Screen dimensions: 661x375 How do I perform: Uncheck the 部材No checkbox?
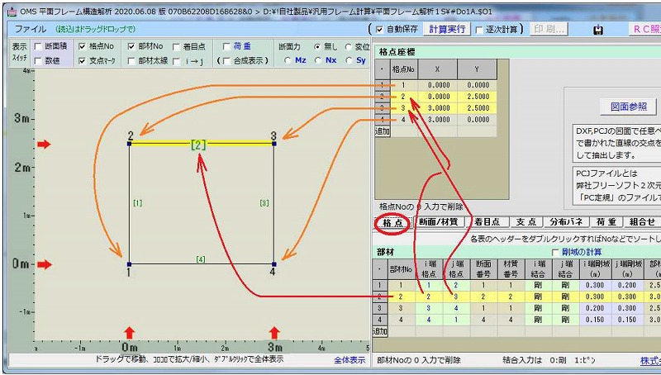click(131, 46)
